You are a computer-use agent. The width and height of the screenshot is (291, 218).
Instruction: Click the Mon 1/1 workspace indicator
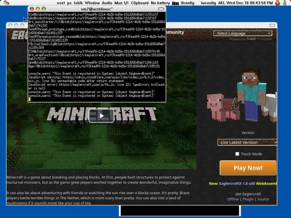point(121,3)
